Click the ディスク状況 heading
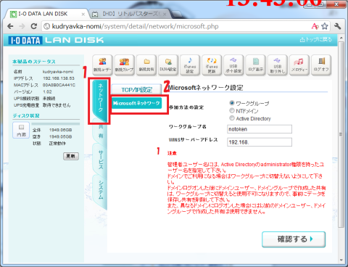Screen dimensions: 348x267 pos(26,115)
